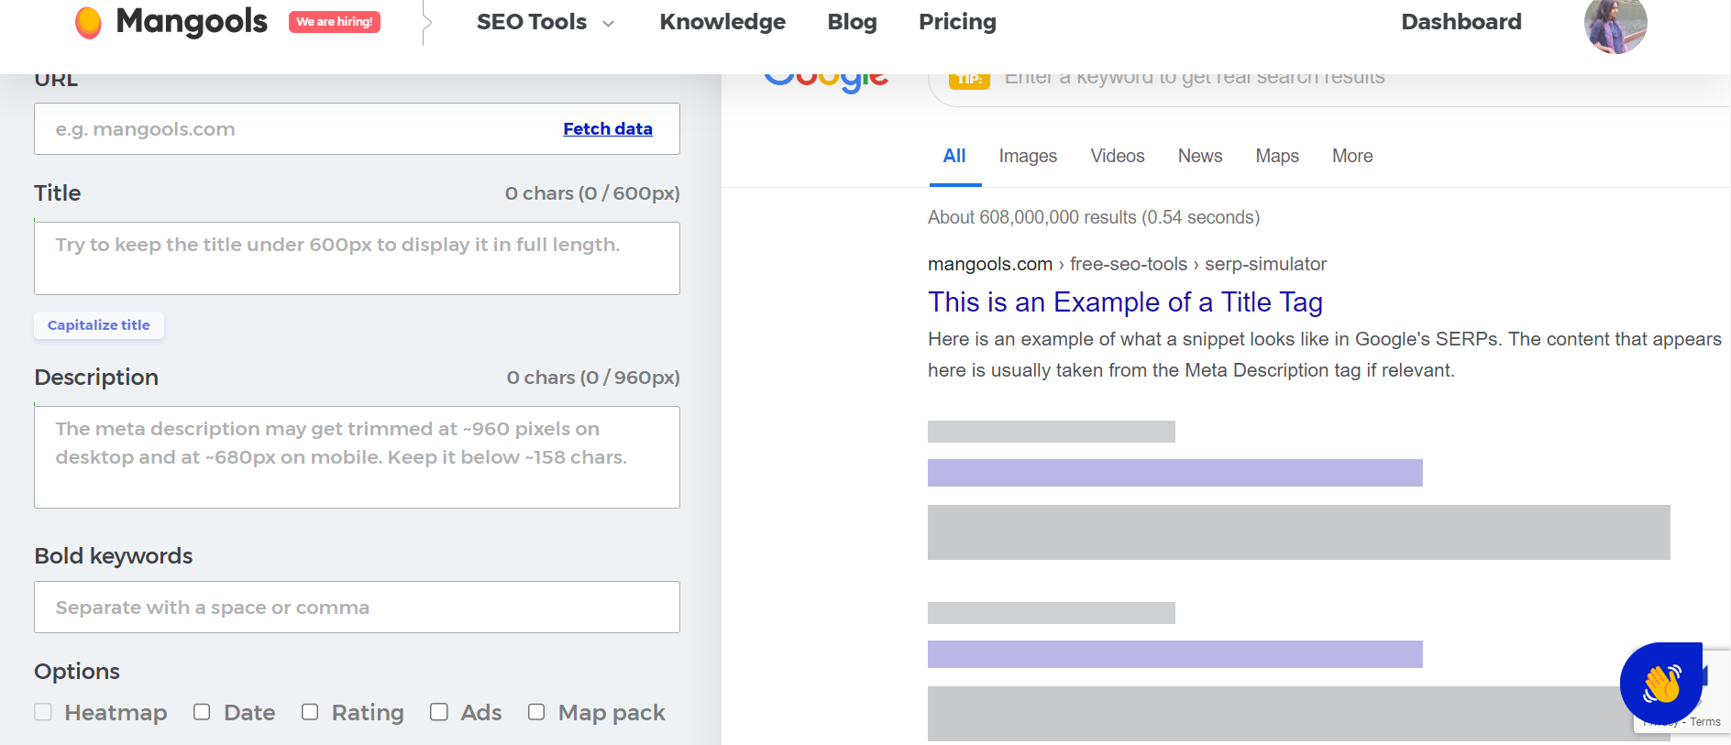Click the We are hiring badge
The height and width of the screenshot is (745, 1731).
[335, 22]
